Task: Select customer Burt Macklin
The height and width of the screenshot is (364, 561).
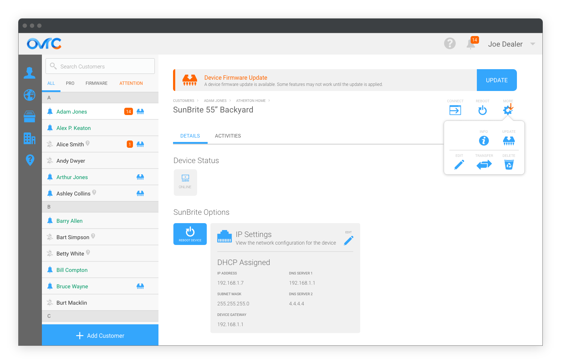Action: [100, 302]
